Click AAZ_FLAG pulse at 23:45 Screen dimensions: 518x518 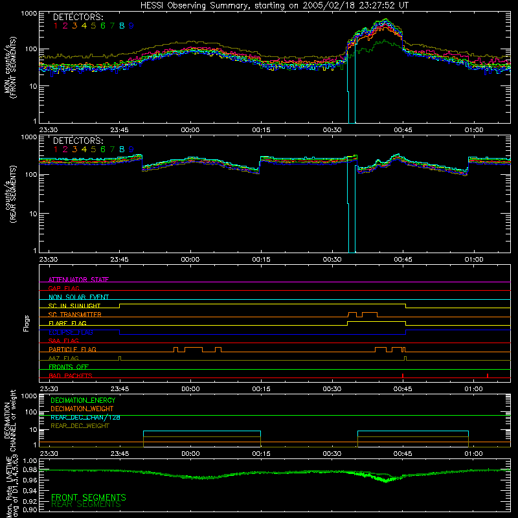click(120, 358)
